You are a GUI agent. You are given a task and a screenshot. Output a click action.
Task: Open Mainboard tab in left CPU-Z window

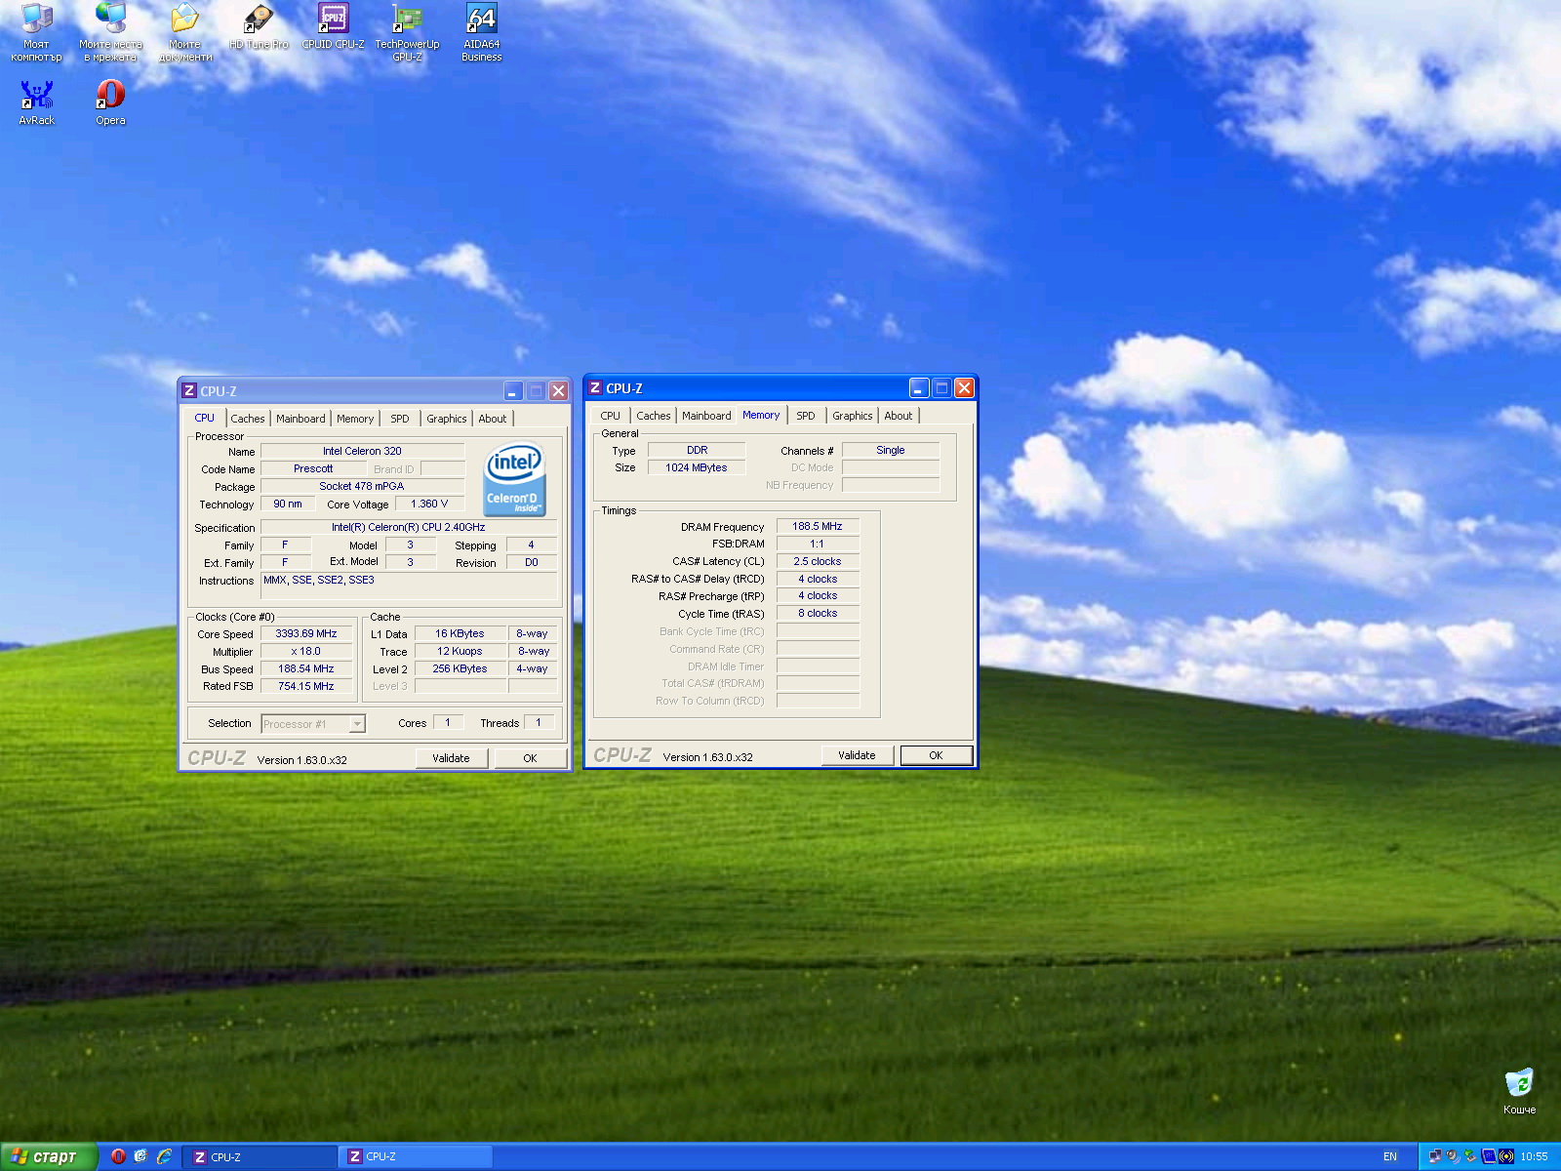pyautogui.click(x=300, y=419)
